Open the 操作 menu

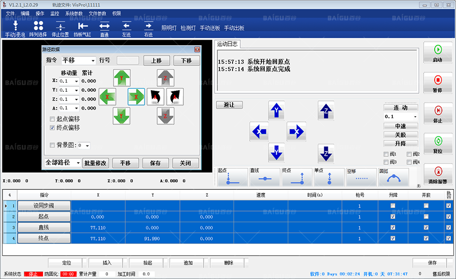tap(40, 13)
